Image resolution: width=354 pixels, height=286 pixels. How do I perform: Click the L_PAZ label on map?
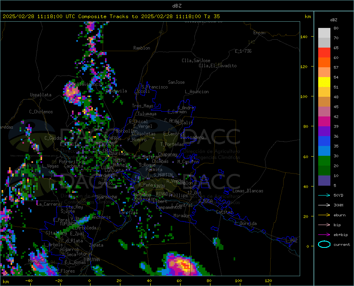pos(291,241)
